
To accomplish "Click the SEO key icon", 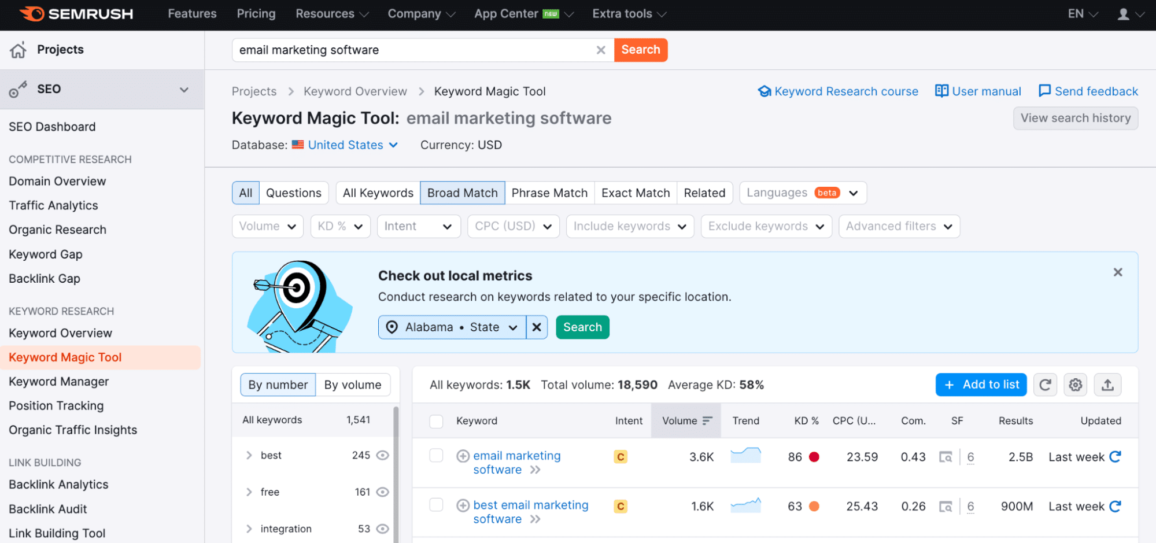I will click(18, 90).
